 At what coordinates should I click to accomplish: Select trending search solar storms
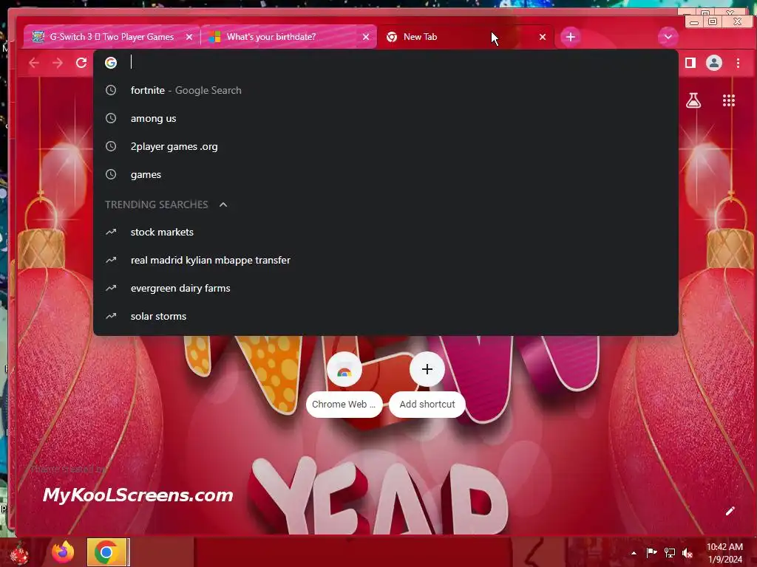pos(385,316)
